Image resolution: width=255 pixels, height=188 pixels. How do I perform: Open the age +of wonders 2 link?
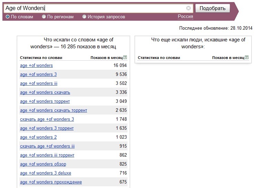(38, 137)
